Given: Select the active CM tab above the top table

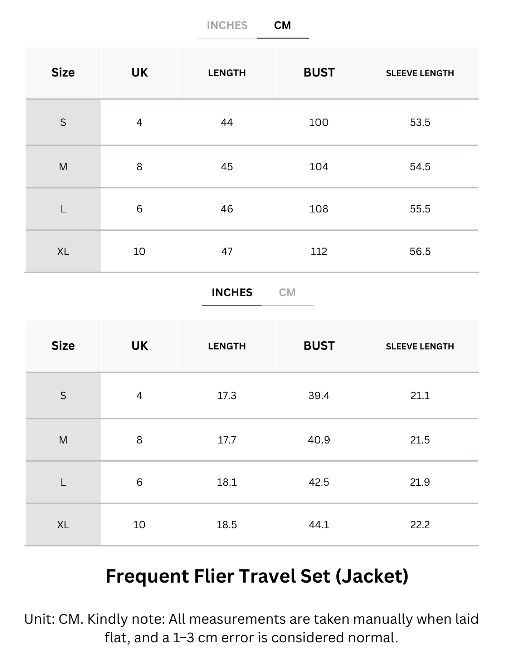Looking at the screenshot, I should [282, 25].
